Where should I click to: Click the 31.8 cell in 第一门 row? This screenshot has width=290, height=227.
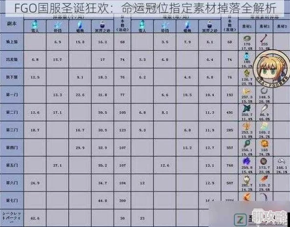102,95
